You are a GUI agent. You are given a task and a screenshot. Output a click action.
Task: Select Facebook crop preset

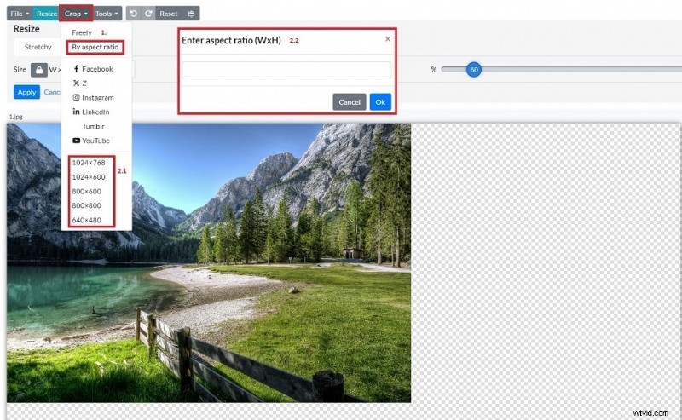tap(93, 69)
